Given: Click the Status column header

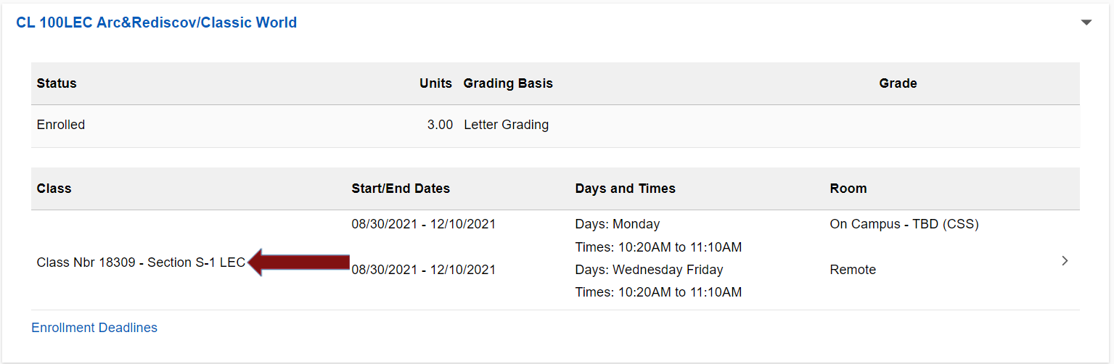Looking at the screenshot, I should [x=57, y=83].
